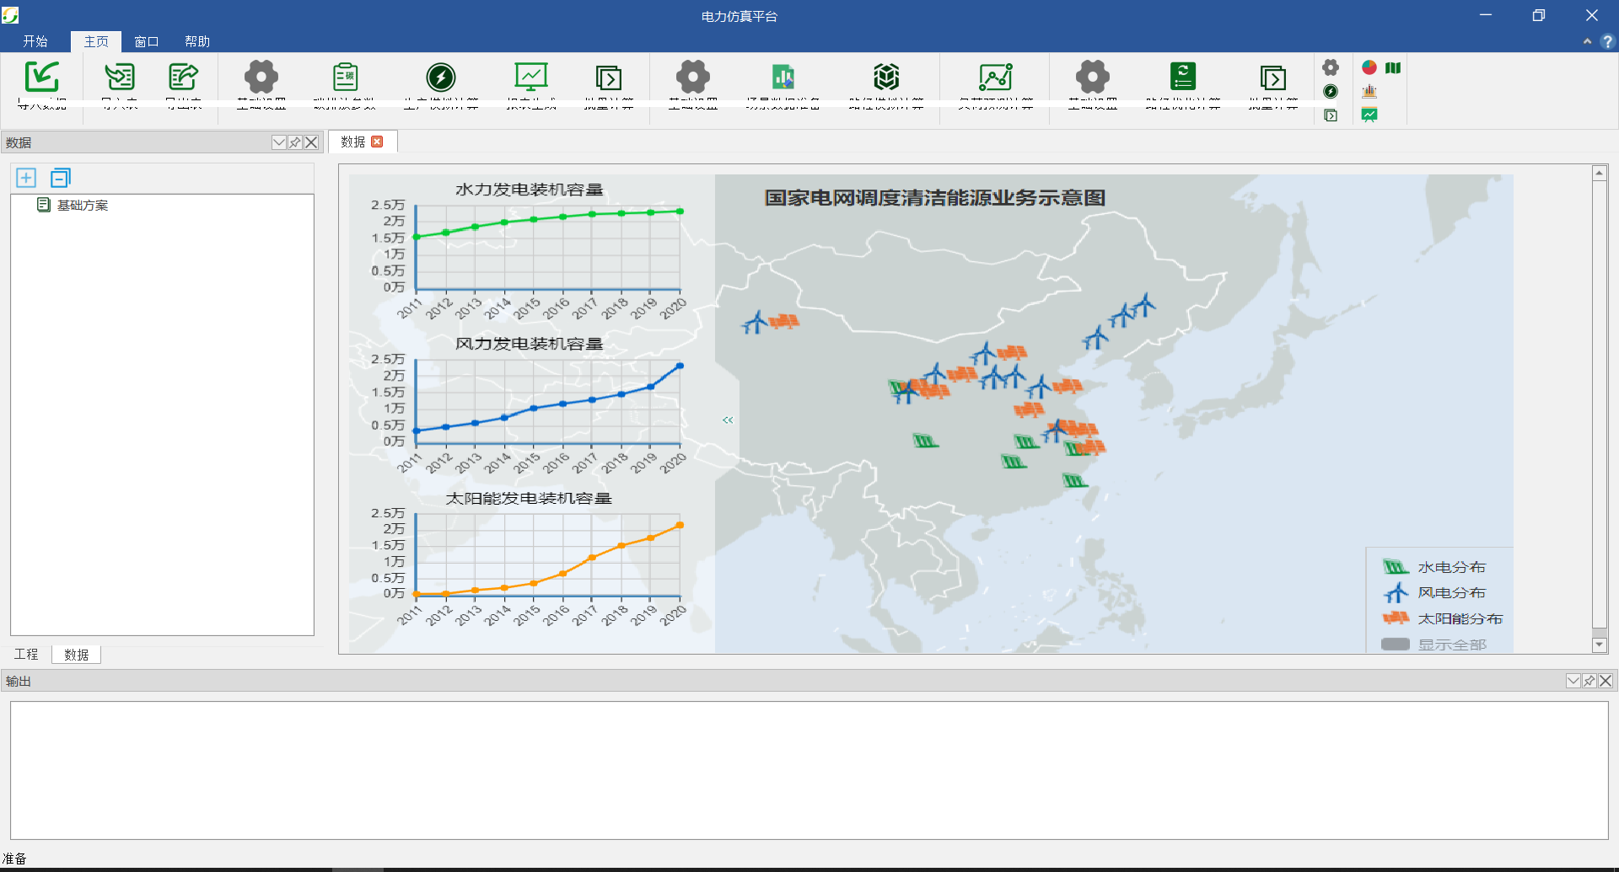The width and height of the screenshot is (1619, 872).
Task: Open the 帮助 menu
Action: 197,41
